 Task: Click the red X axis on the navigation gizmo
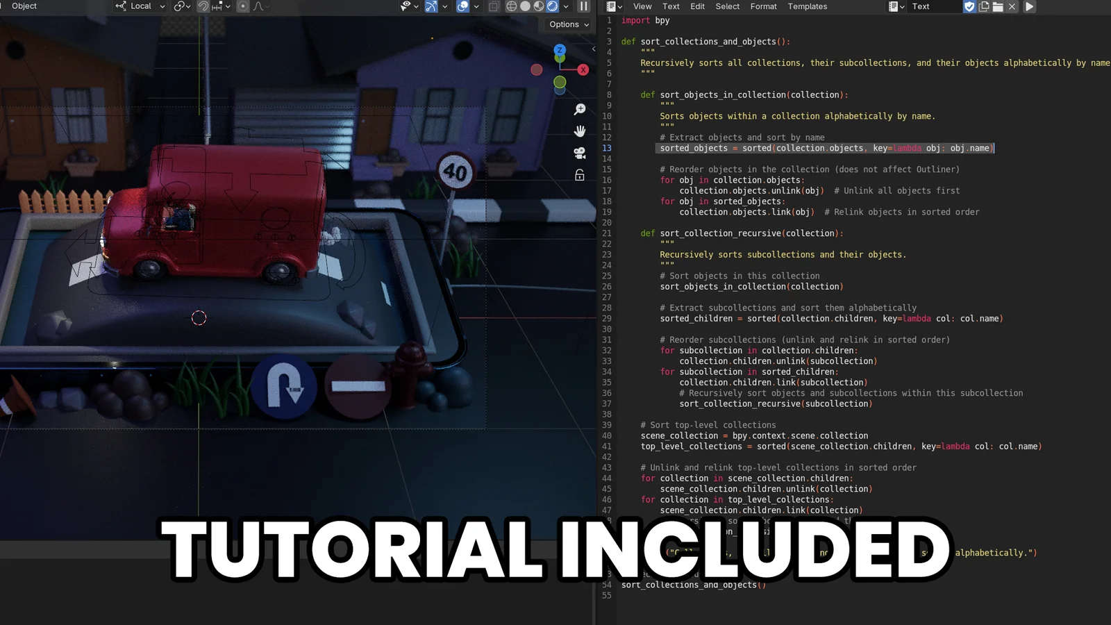tap(583, 69)
